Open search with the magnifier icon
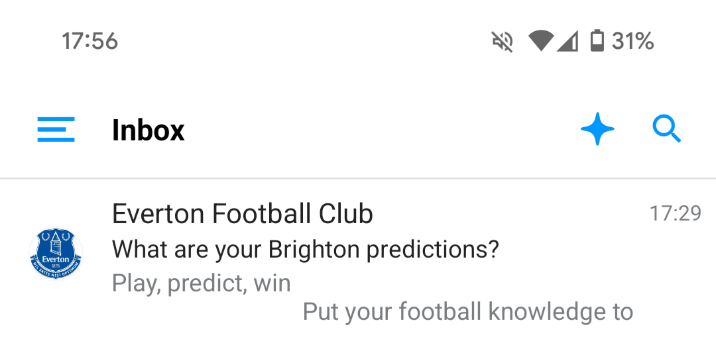The image size is (716, 351). pos(666,128)
